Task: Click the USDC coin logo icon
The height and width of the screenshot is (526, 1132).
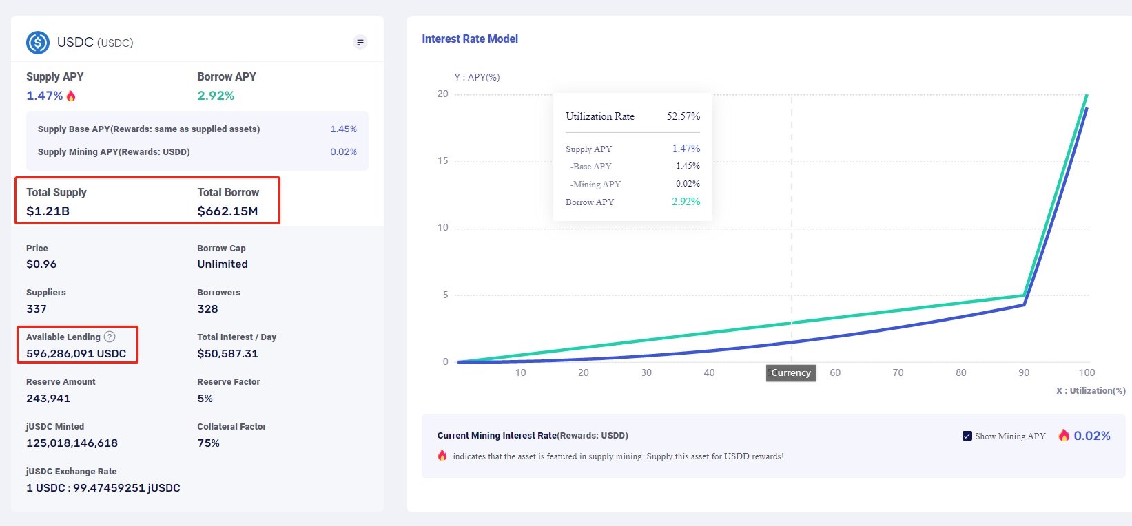Action: 38,43
